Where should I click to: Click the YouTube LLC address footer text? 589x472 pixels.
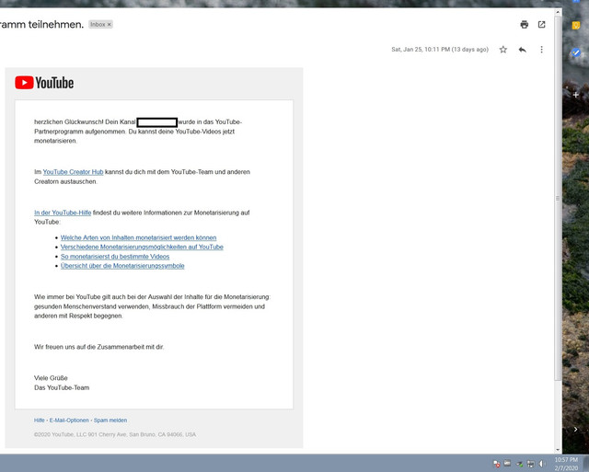pyautogui.click(x=115, y=434)
